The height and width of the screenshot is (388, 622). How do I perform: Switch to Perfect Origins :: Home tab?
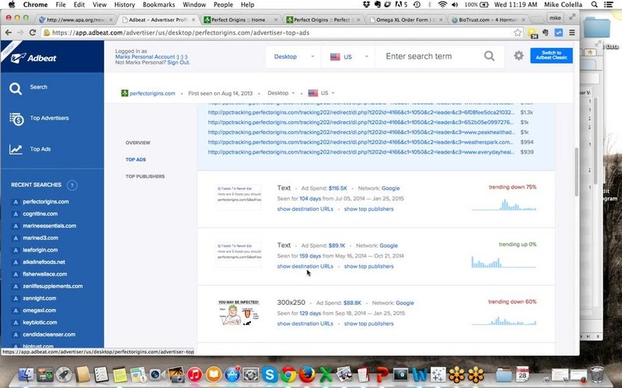click(239, 19)
